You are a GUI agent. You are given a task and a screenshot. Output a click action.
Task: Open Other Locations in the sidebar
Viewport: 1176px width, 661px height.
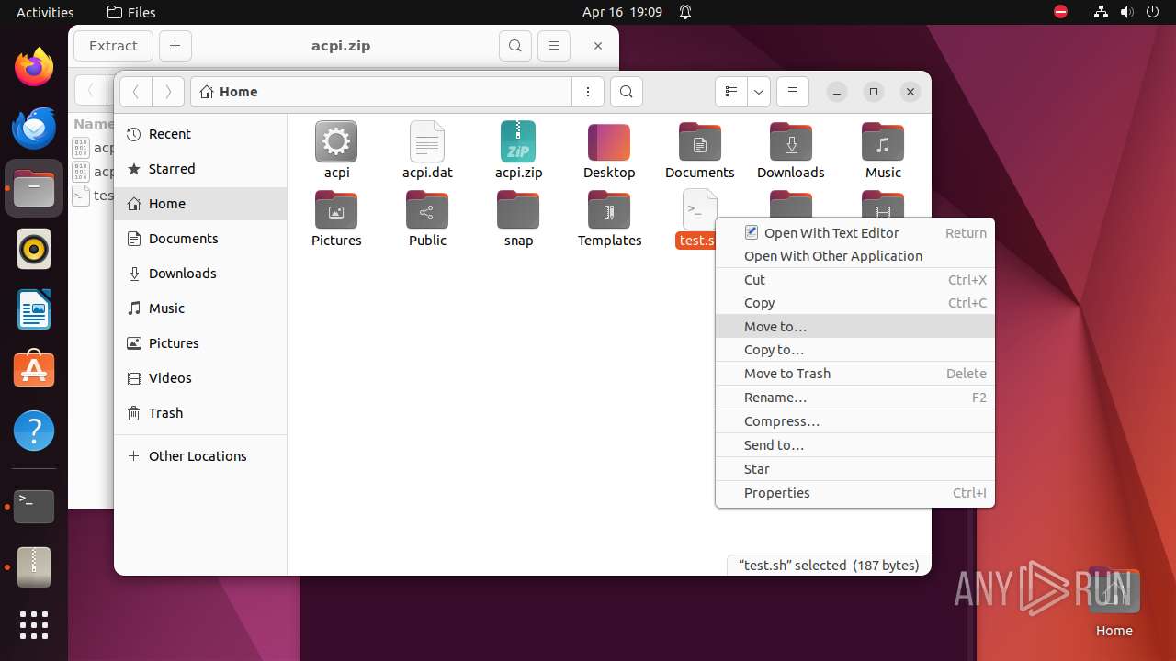tap(200, 456)
